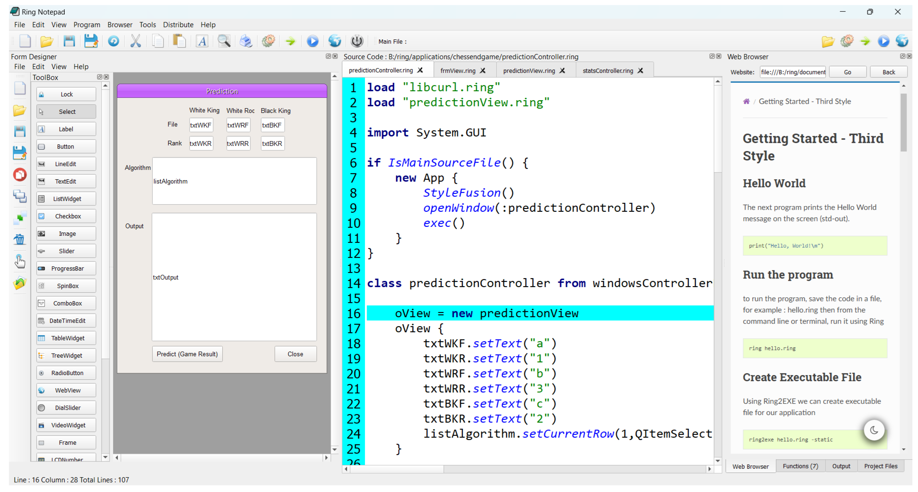Select the Slider tool in ToolBox
The height and width of the screenshot is (492, 918).
(x=66, y=251)
